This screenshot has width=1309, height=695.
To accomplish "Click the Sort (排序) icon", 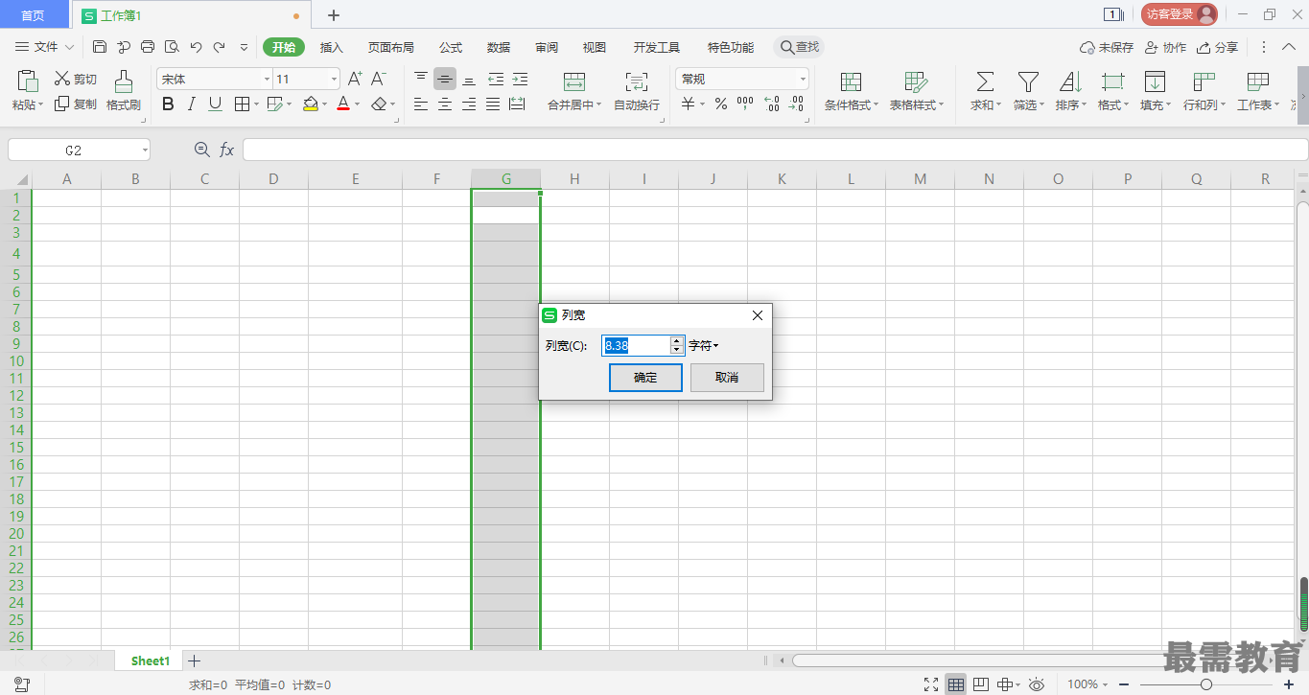I will pyautogui.click(x=1070, y=81).
